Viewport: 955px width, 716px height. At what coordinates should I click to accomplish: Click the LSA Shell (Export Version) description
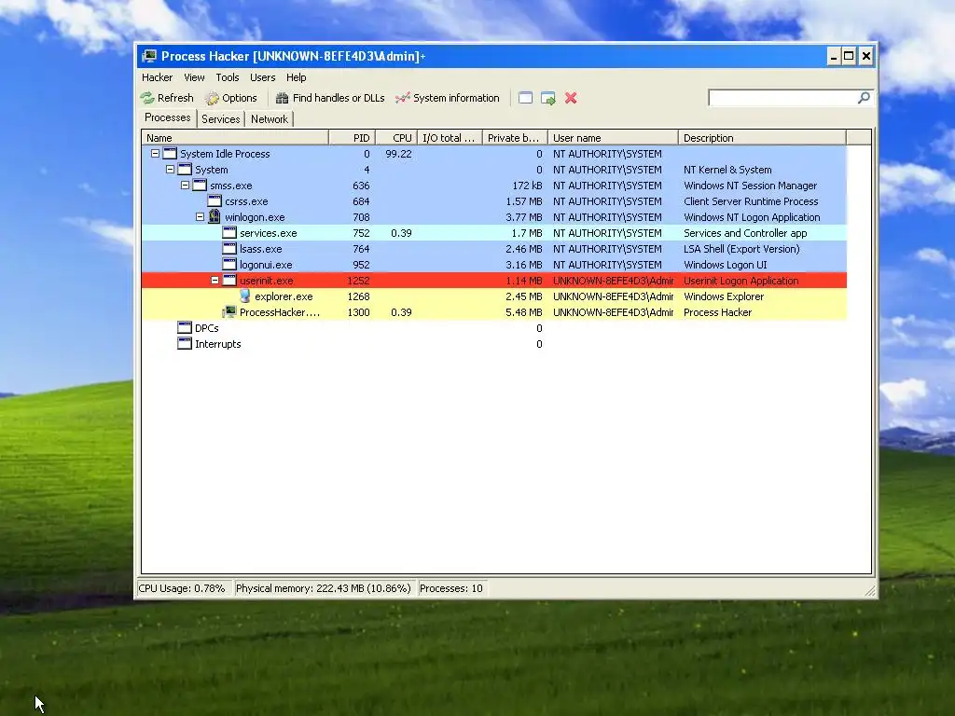click(x=741, y=249)
